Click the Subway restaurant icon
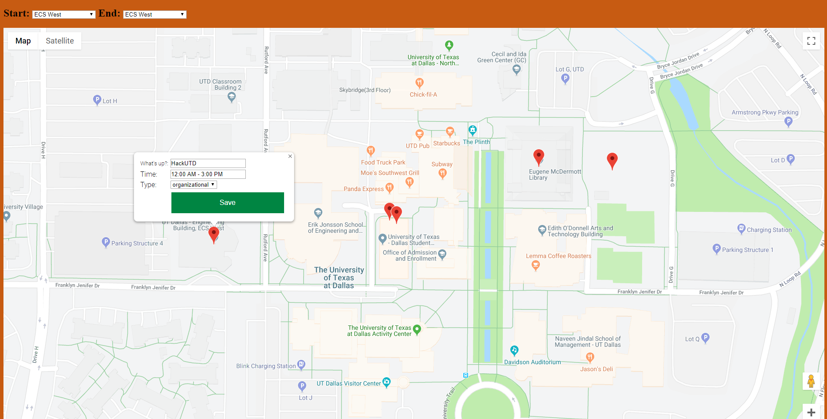Screen dimensions: 827x419 tap(442, 174)
